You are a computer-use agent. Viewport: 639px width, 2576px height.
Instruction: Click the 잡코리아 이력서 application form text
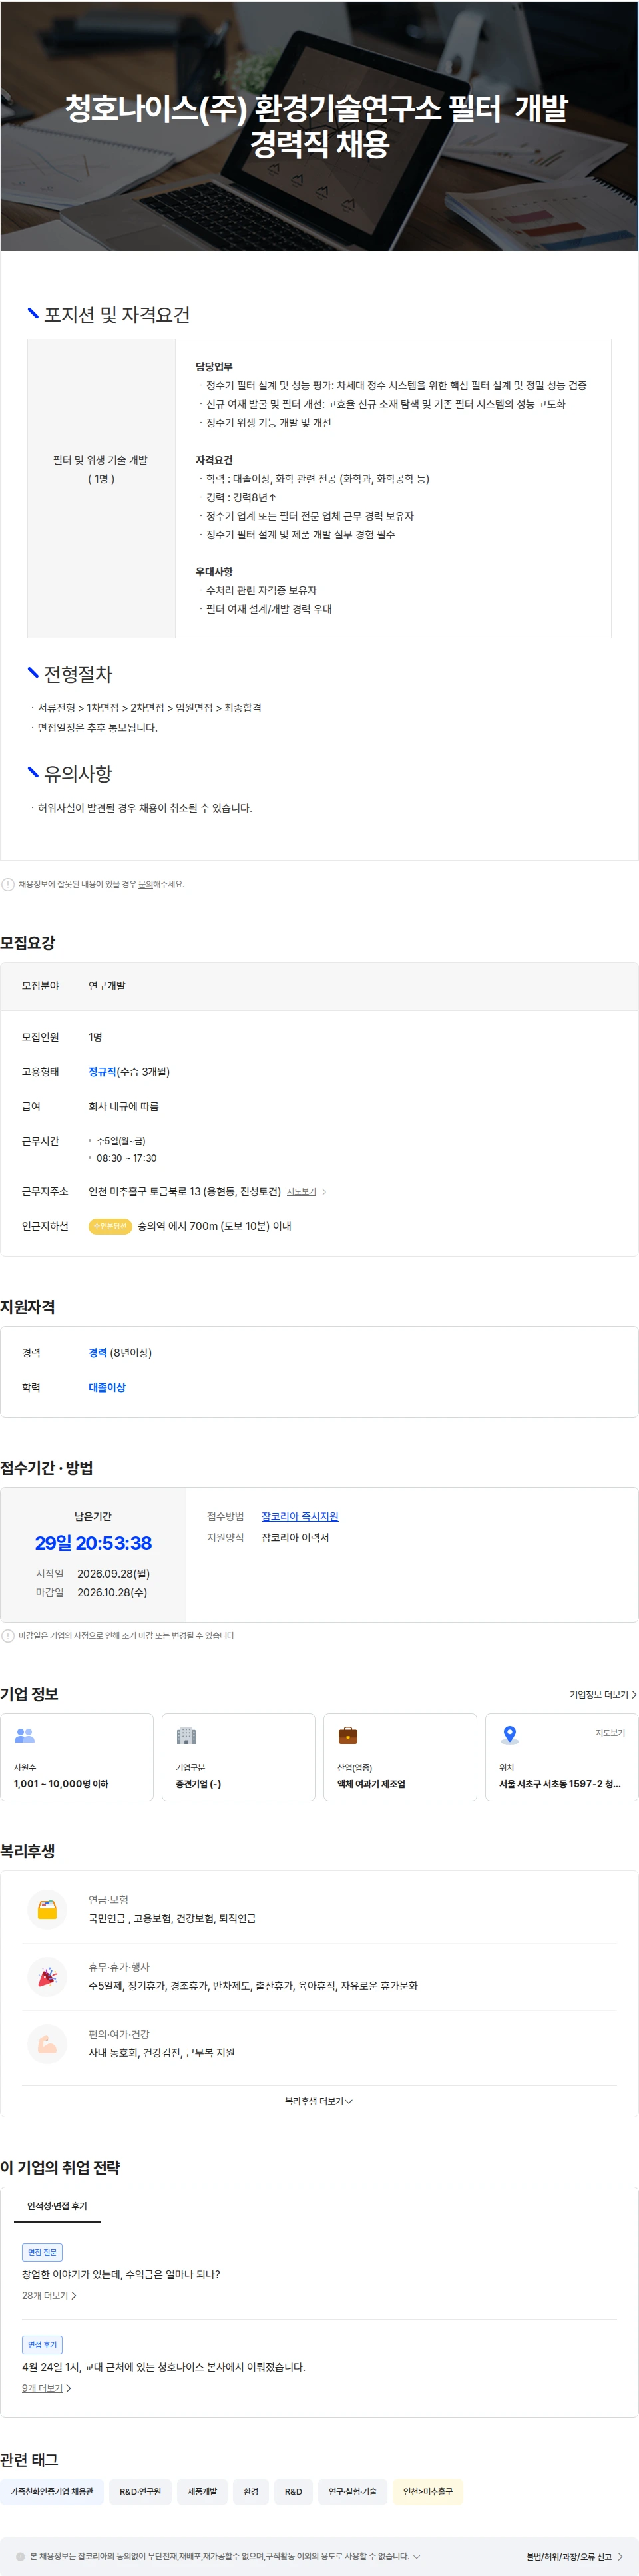click(295, 1537)
